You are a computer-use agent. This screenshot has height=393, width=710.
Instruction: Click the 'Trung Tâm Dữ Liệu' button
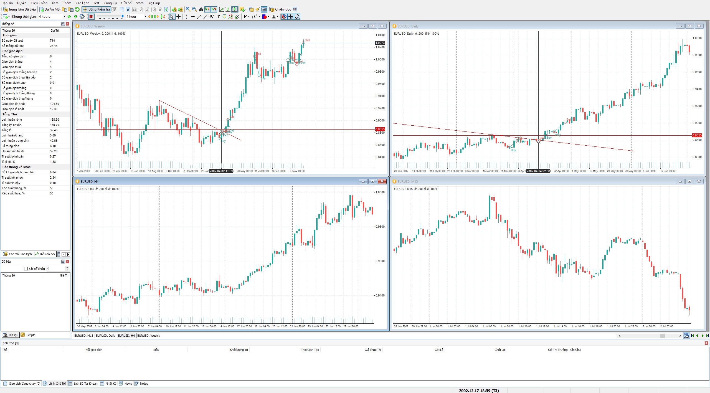(19, 9)
